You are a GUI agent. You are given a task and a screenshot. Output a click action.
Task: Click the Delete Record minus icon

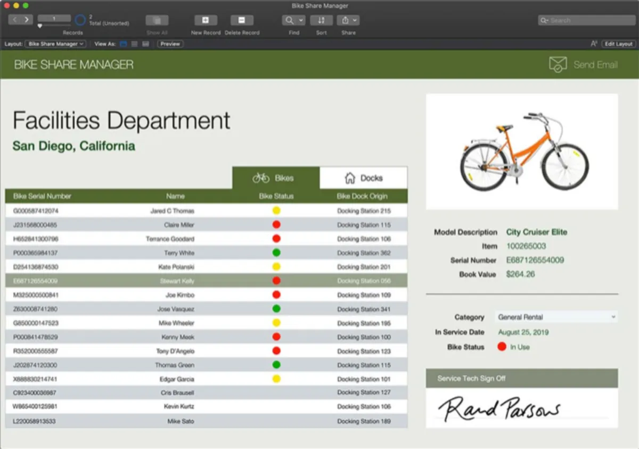[241, 20]
